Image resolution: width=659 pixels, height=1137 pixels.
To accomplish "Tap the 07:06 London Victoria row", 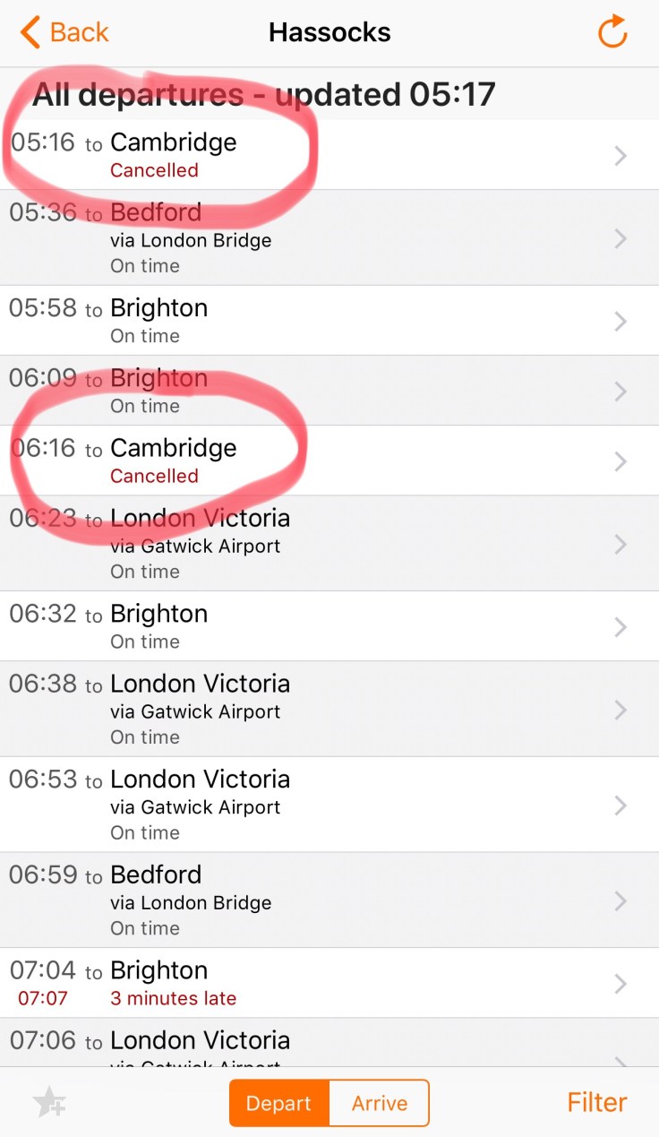I will [329, 1043].
